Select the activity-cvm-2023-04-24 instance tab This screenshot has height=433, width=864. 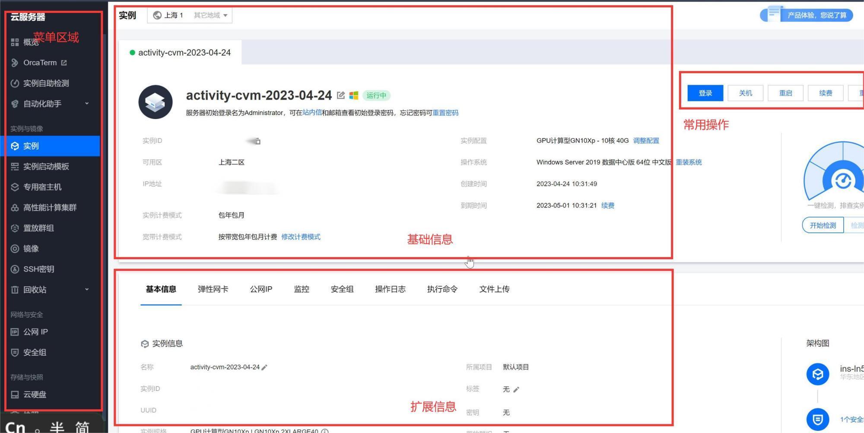[x=180, y=53]
